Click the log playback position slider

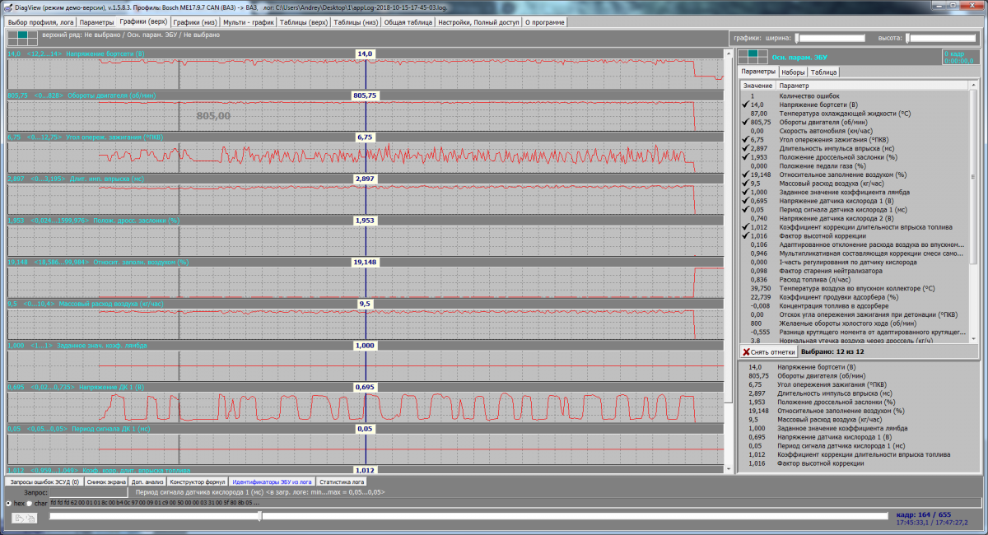(x=260, y=516)
